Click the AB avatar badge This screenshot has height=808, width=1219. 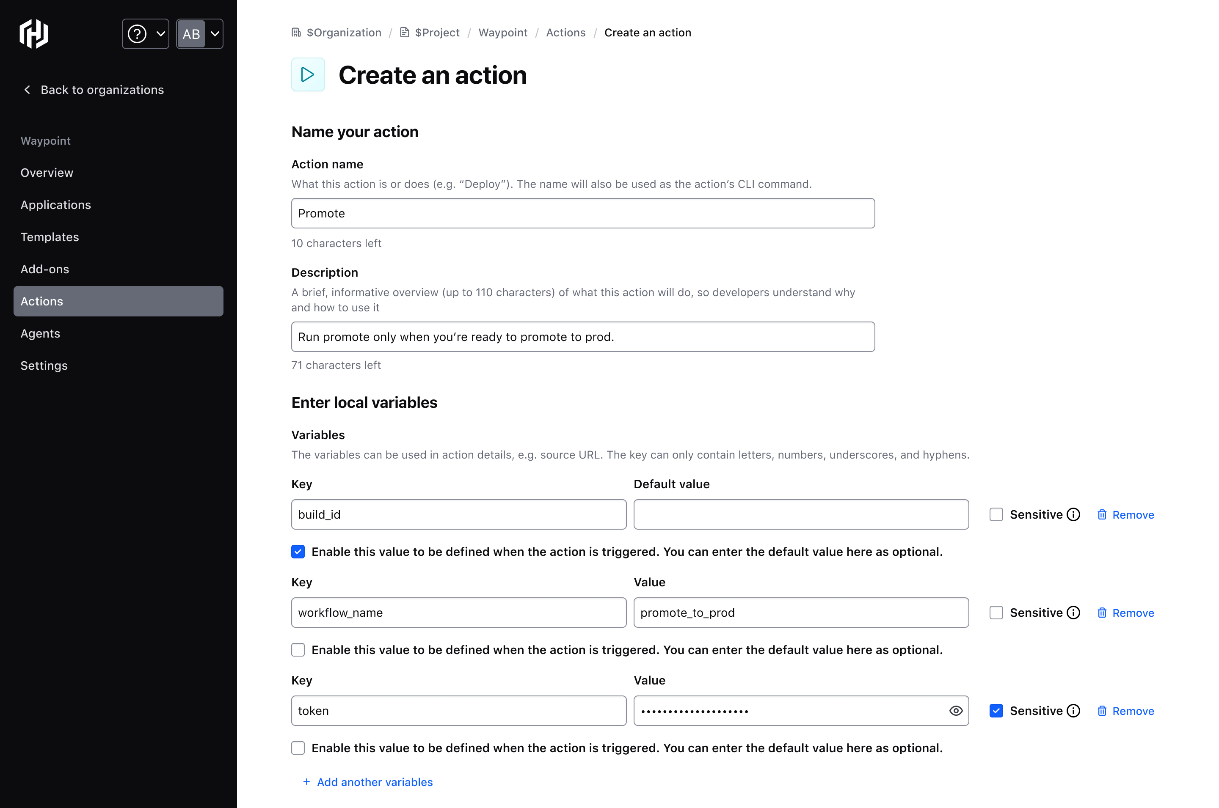pos(191,34)
